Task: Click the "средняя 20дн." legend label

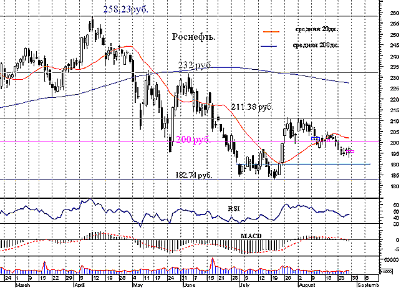Action: point(317,29)
